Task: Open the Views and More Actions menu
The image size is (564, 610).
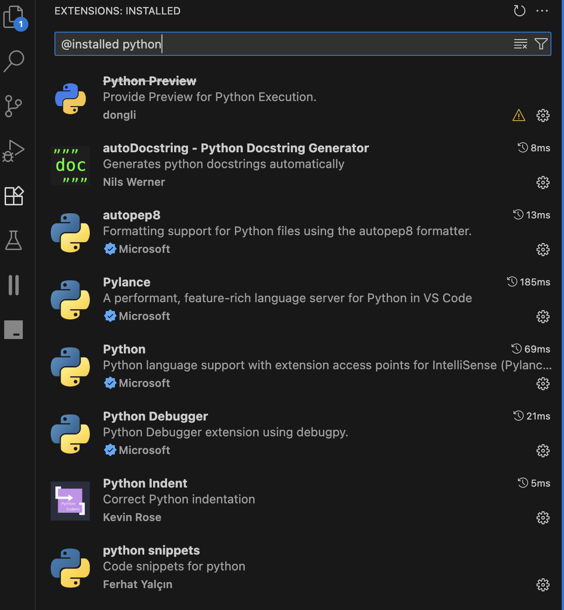Action: (x=542, y=11)
